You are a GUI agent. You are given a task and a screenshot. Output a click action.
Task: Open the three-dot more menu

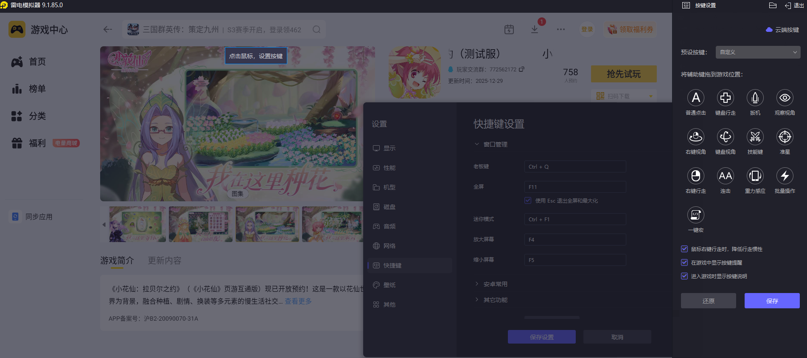coord(561,29)
